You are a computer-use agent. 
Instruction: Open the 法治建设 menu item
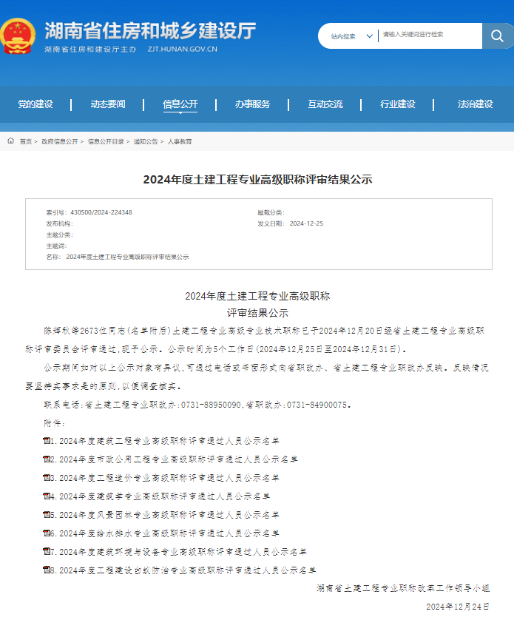point(475,104)
